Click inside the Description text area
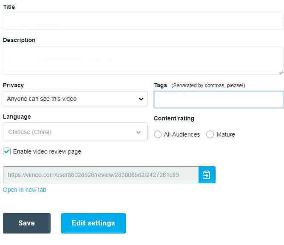Viewport: 284px width, 245px height. 143,60
